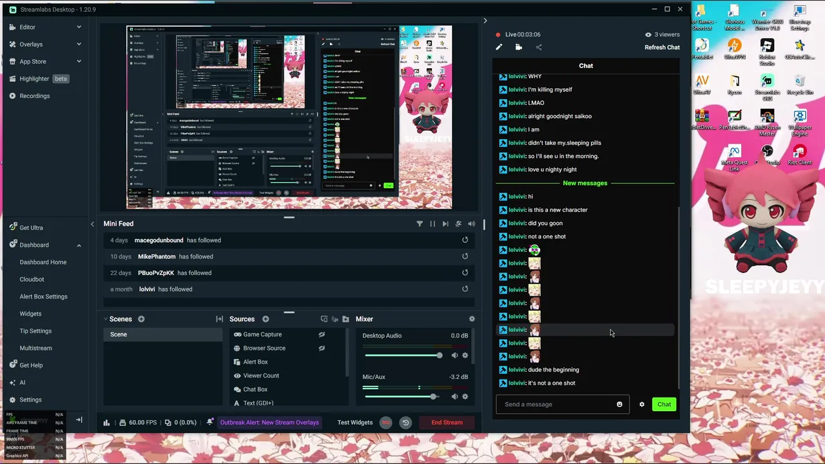This screenshot has height=464, width=825.
Task: Open the Mixer settings gear
Action: tap(472, 319)
